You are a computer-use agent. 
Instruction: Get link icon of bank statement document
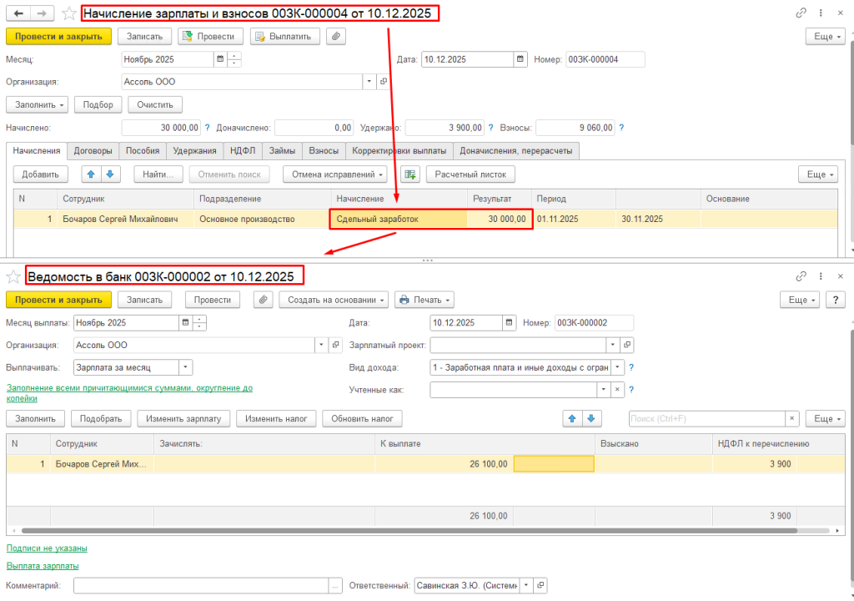(801, 276)
